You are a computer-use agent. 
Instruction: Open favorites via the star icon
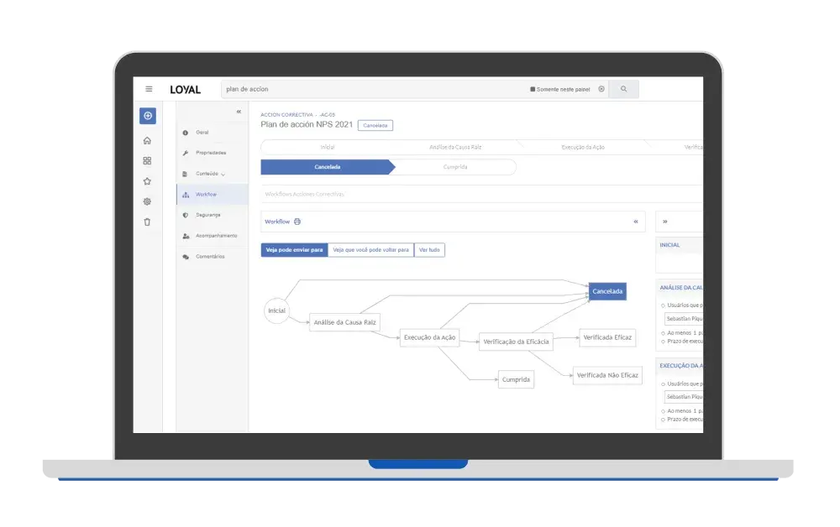pyautogui.click(x=148, y=181)
